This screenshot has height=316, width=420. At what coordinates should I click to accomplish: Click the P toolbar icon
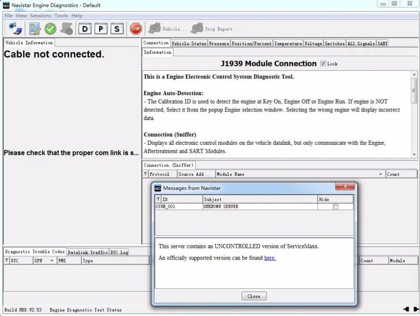point(101,28)
